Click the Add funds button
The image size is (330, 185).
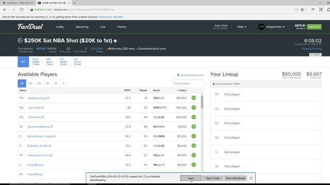[x=314, y=27]
